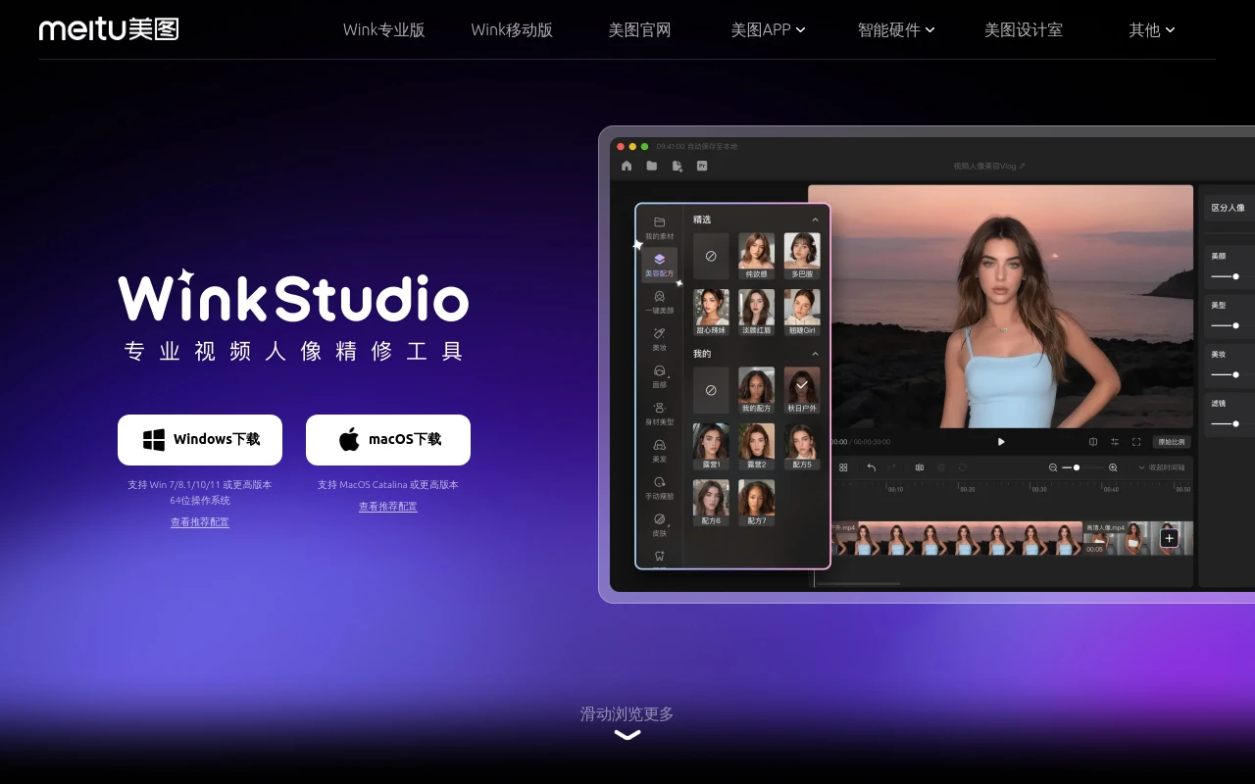Image resolution: width=1255 pixels, height=784 pixels.
Task: Select the none option in 精选 recipes
Action: pyautogui.click(x=710, y=256)
